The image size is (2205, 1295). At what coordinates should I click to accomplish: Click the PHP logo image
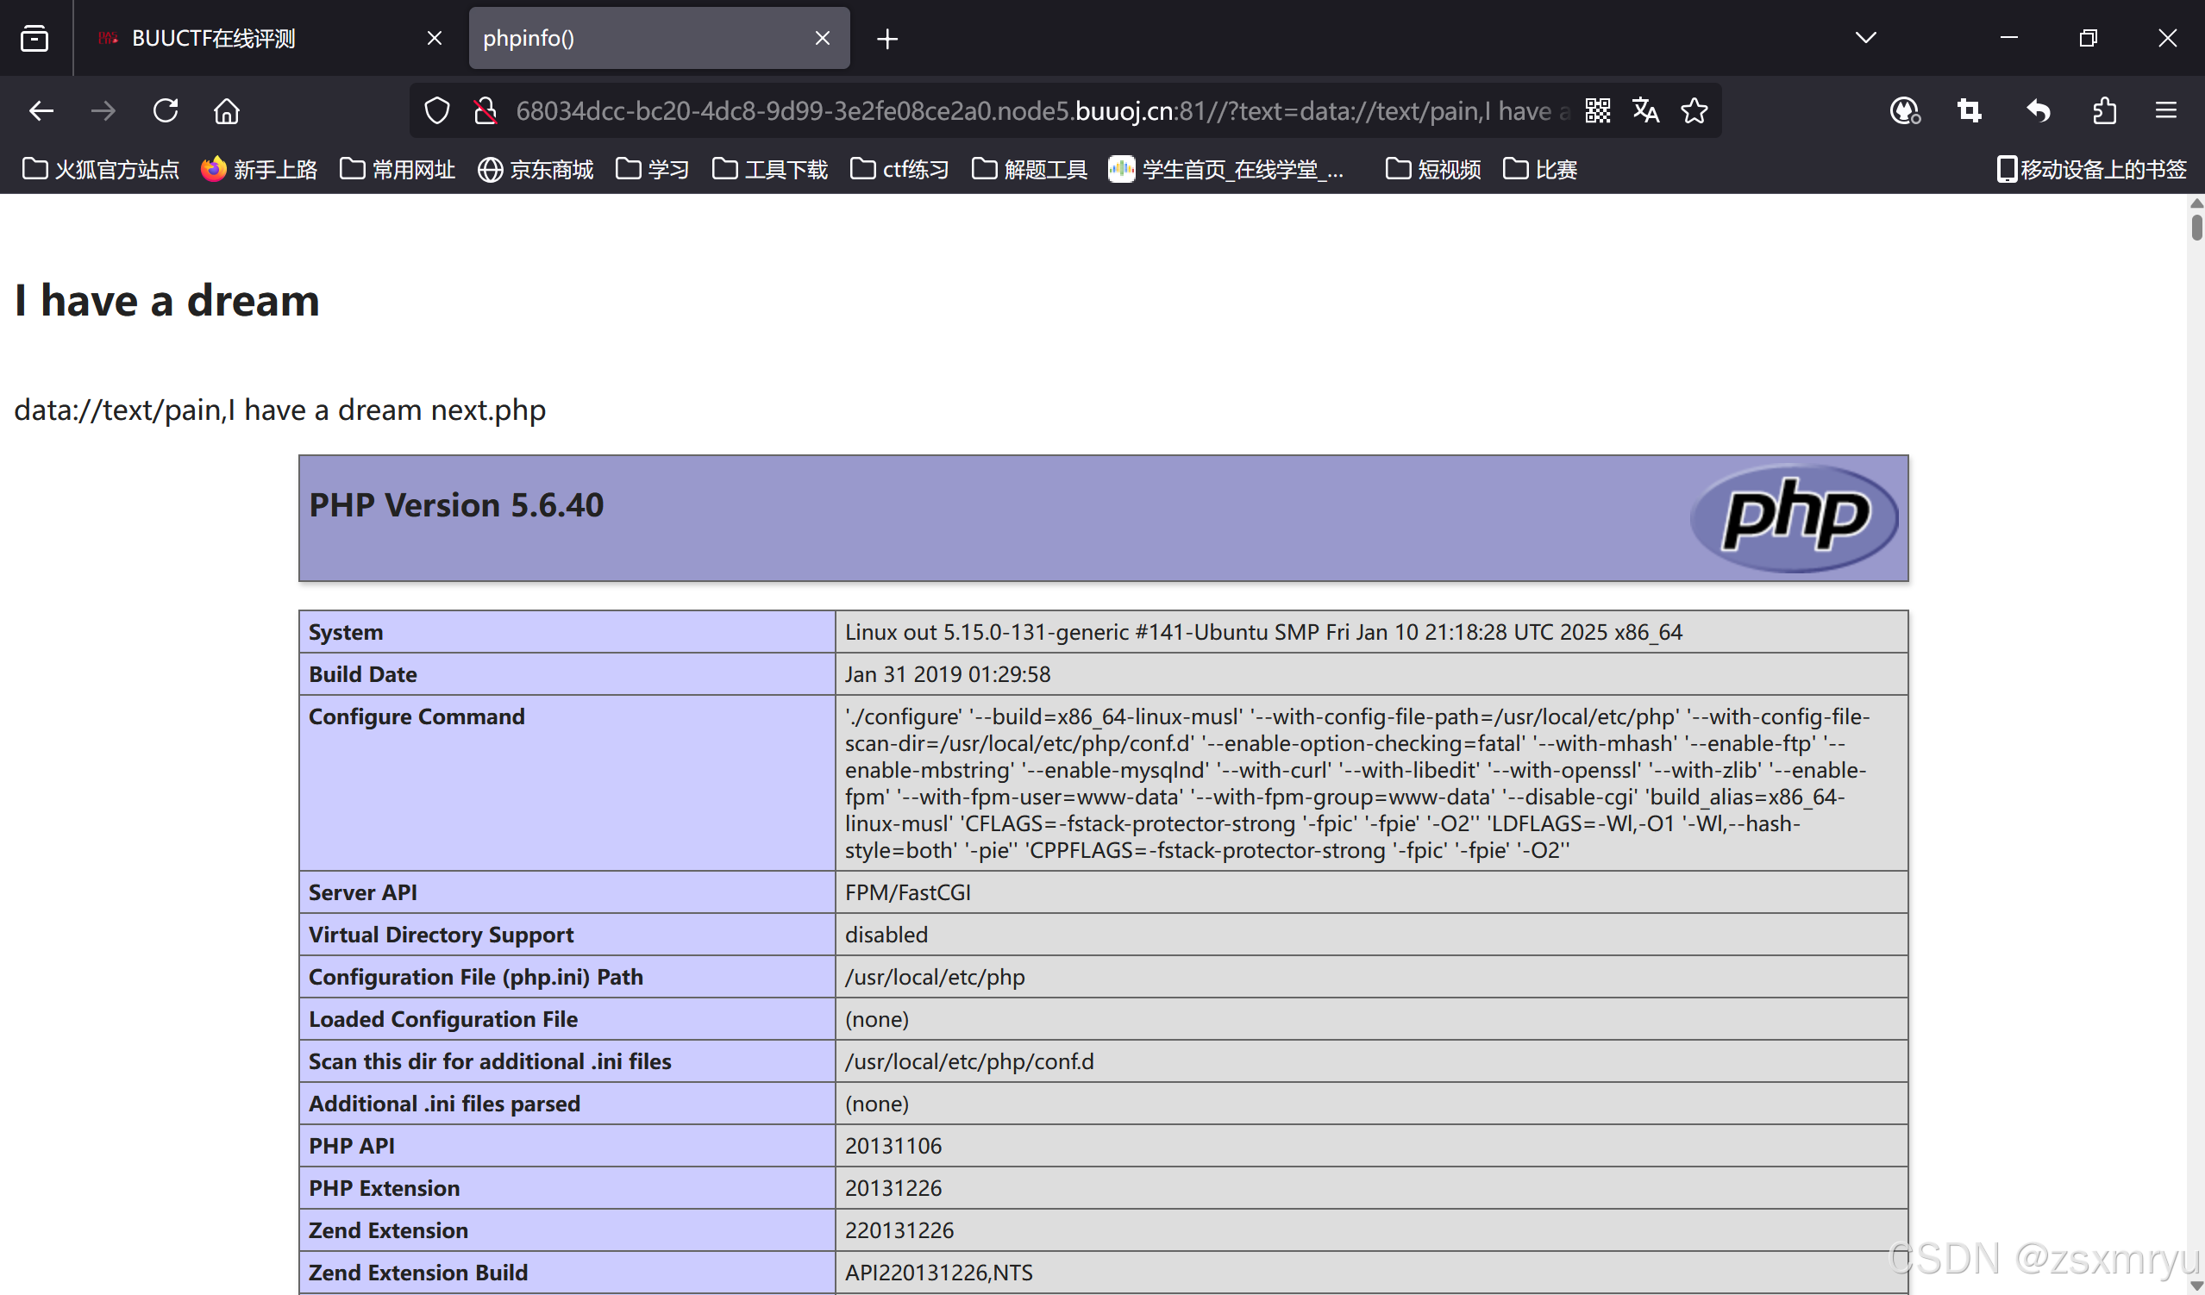pos(1794,518)
